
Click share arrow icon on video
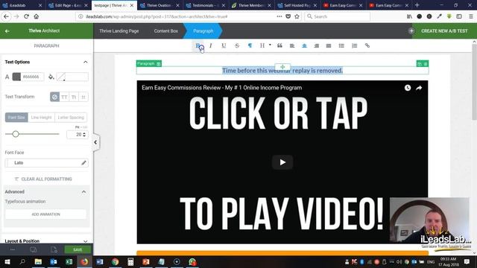[x=419, y=88]
